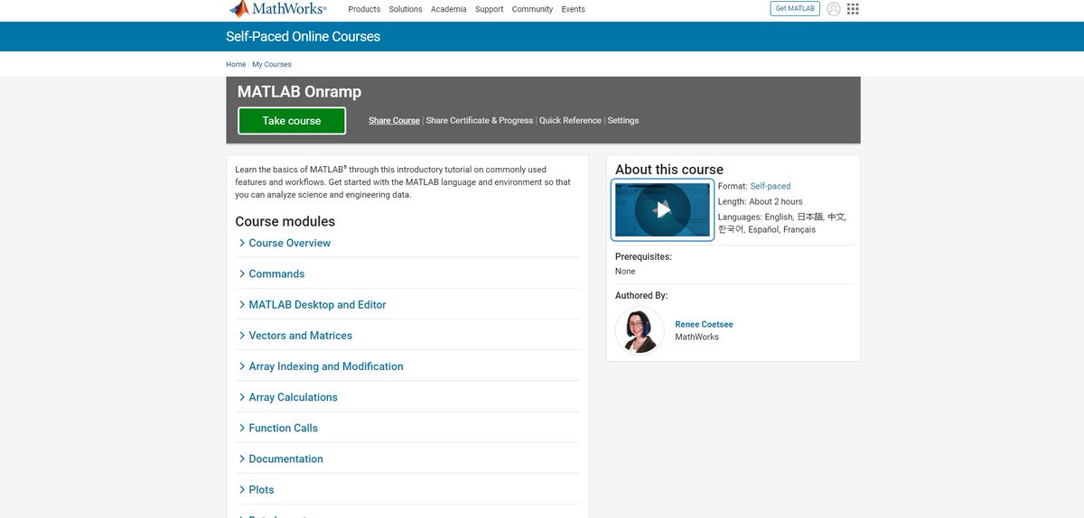Open Function Calls module title

click(284, 428)
